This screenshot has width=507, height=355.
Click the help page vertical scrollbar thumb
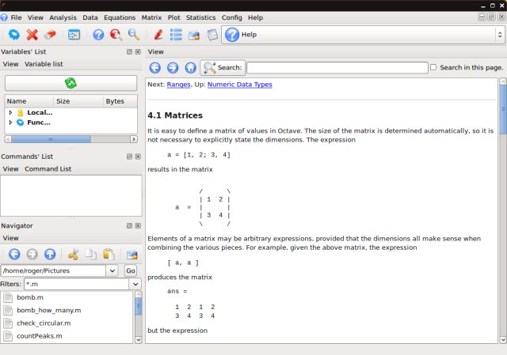coord(503,110)
